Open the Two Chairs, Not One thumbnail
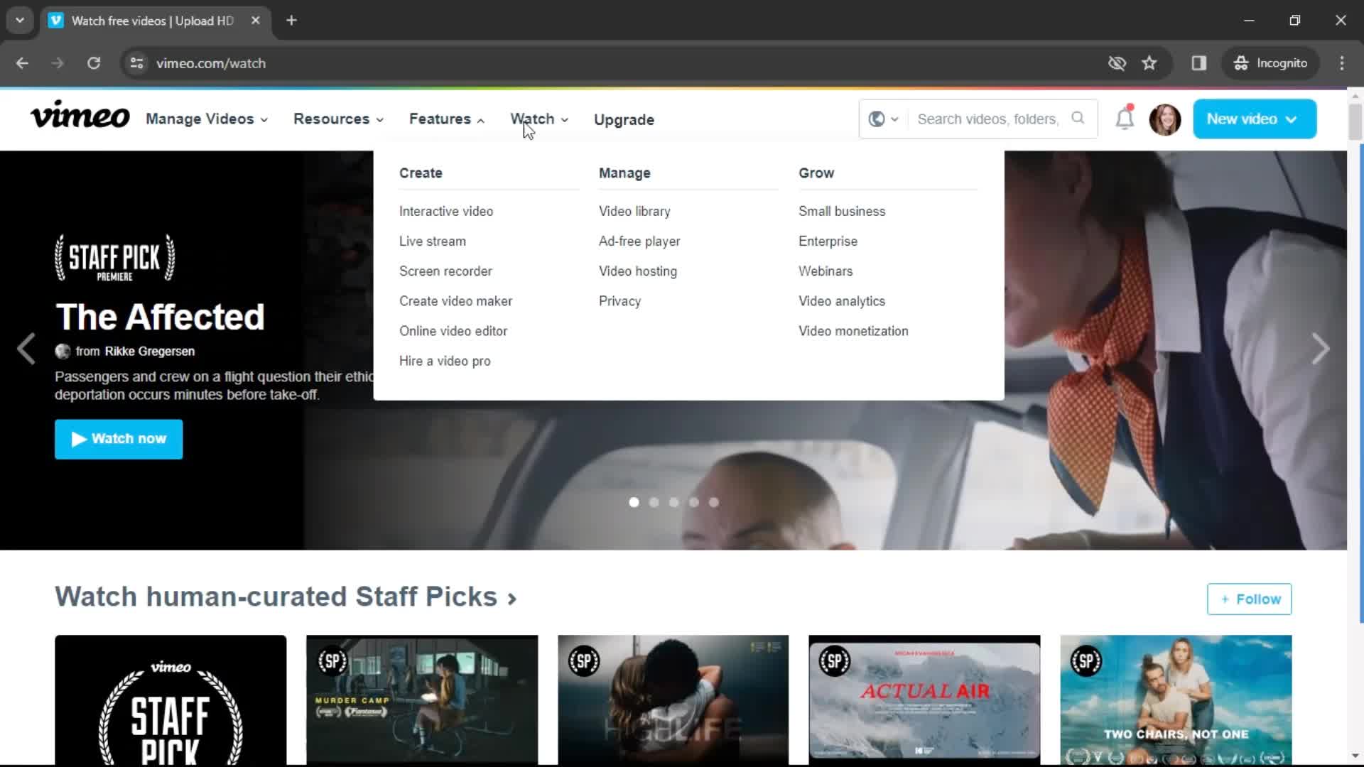The image size is (1364, 767). (1176, 700)
